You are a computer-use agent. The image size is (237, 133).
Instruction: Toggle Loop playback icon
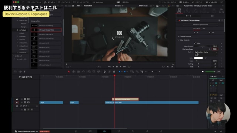pos(129,66)
